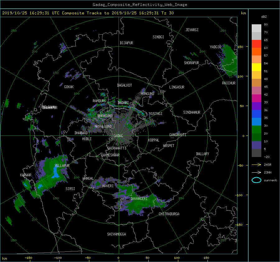
Task: Click the NAVALGUND city label
Action: click(103, 126)
